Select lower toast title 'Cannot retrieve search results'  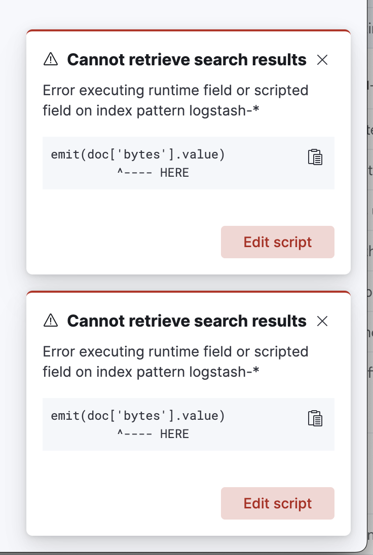(186, 321)
